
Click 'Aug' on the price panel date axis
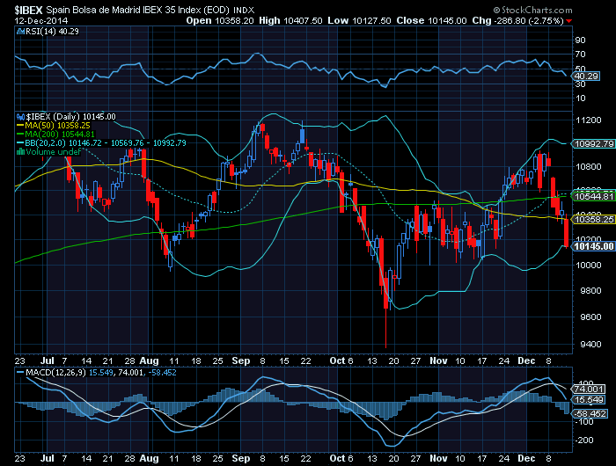click(149, 360)
